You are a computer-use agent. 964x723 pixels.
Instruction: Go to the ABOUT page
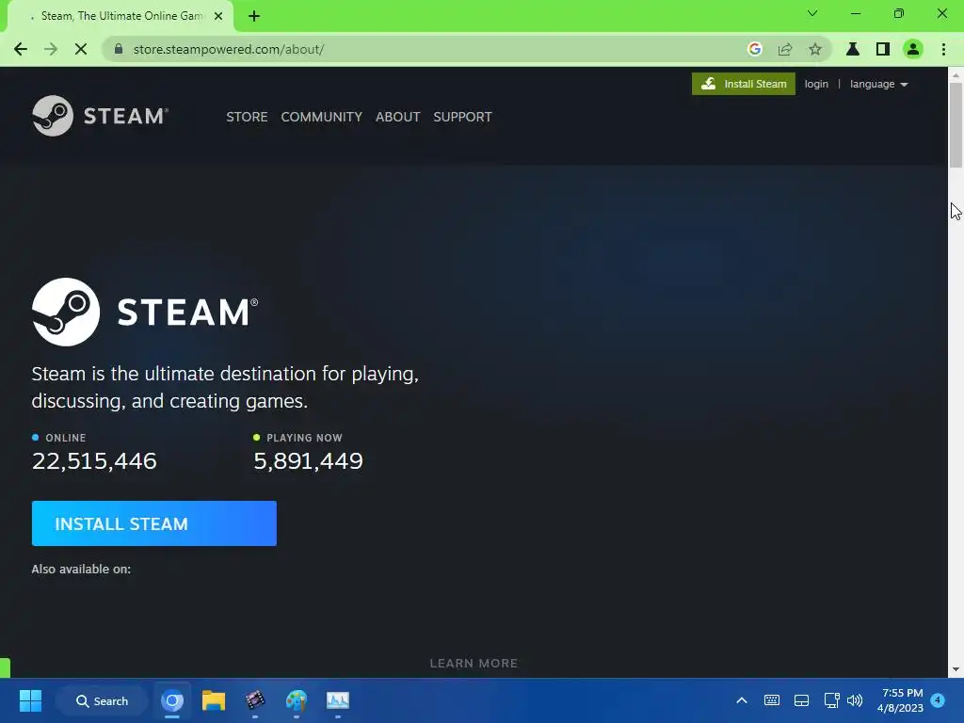pos(398,117)
